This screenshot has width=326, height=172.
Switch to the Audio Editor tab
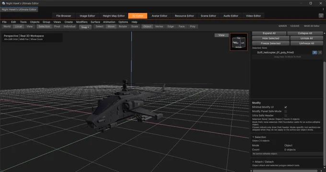coord(231,16)
